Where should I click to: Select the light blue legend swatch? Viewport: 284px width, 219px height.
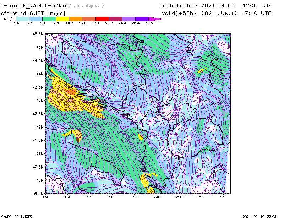point(36,19)
